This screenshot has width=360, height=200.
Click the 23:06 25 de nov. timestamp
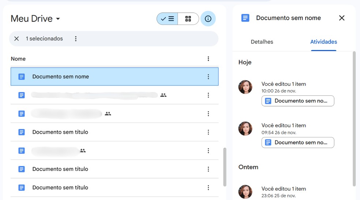click(x=278, y=196)
